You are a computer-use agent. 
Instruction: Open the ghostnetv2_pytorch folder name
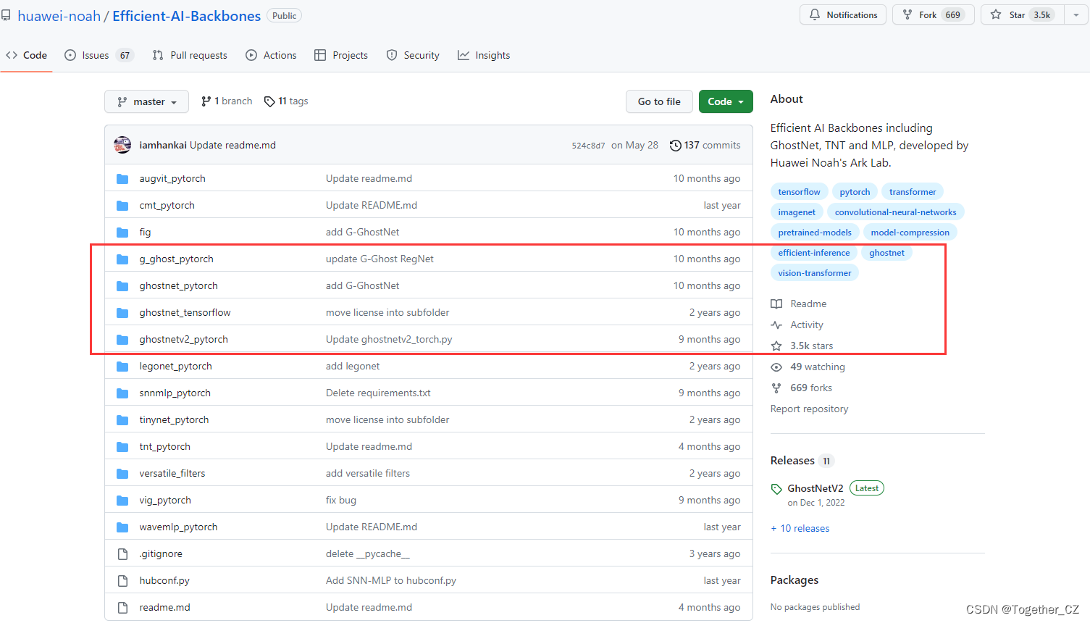point(183,340)
